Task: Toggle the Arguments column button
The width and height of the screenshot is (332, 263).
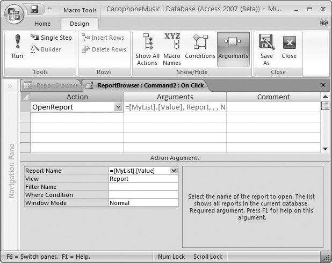Action: (x=233, y=42)
